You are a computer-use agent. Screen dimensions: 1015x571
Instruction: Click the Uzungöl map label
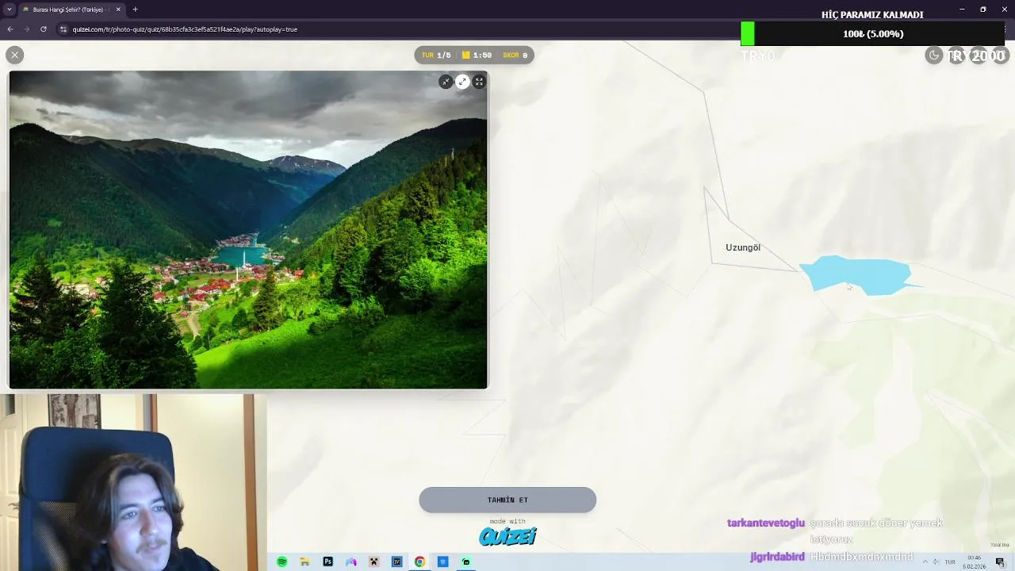tap(743, 247)
